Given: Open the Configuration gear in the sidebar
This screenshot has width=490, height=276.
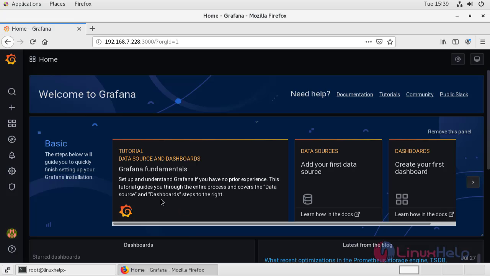Looking at the screenshot, I should pyautogui.click(x=12, y=171).
